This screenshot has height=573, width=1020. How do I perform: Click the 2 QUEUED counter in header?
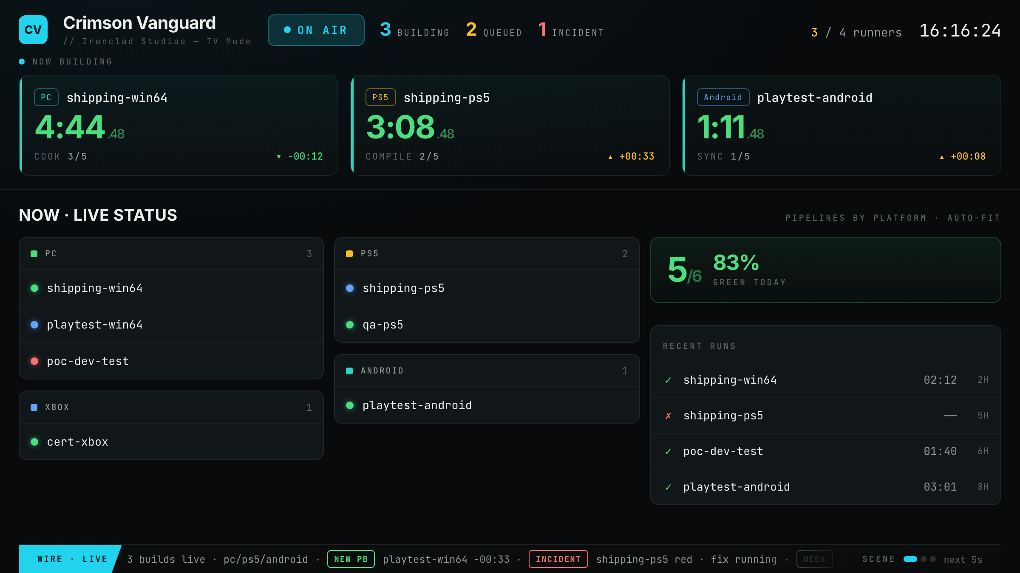pyautogui.click(x=494, y=30)
